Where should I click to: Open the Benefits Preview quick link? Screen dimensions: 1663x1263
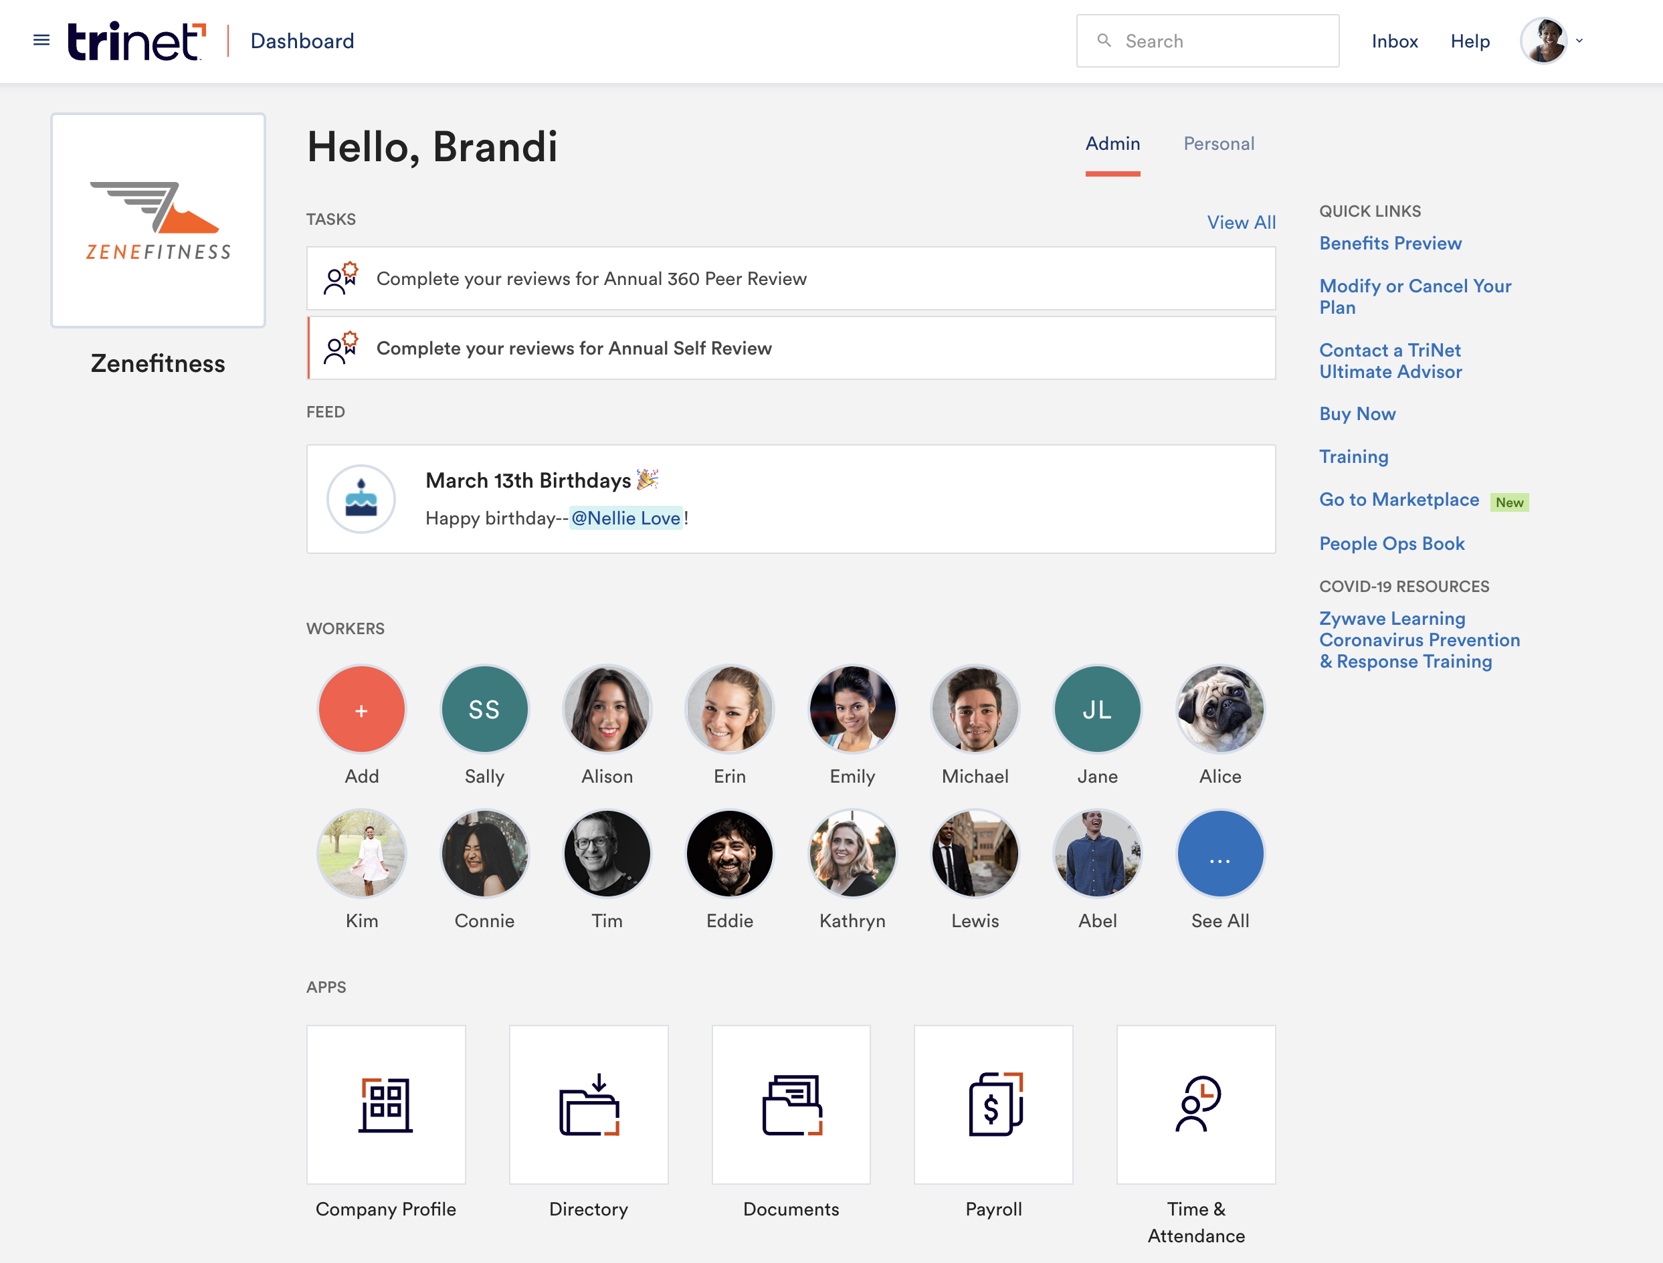[1390, 244]
